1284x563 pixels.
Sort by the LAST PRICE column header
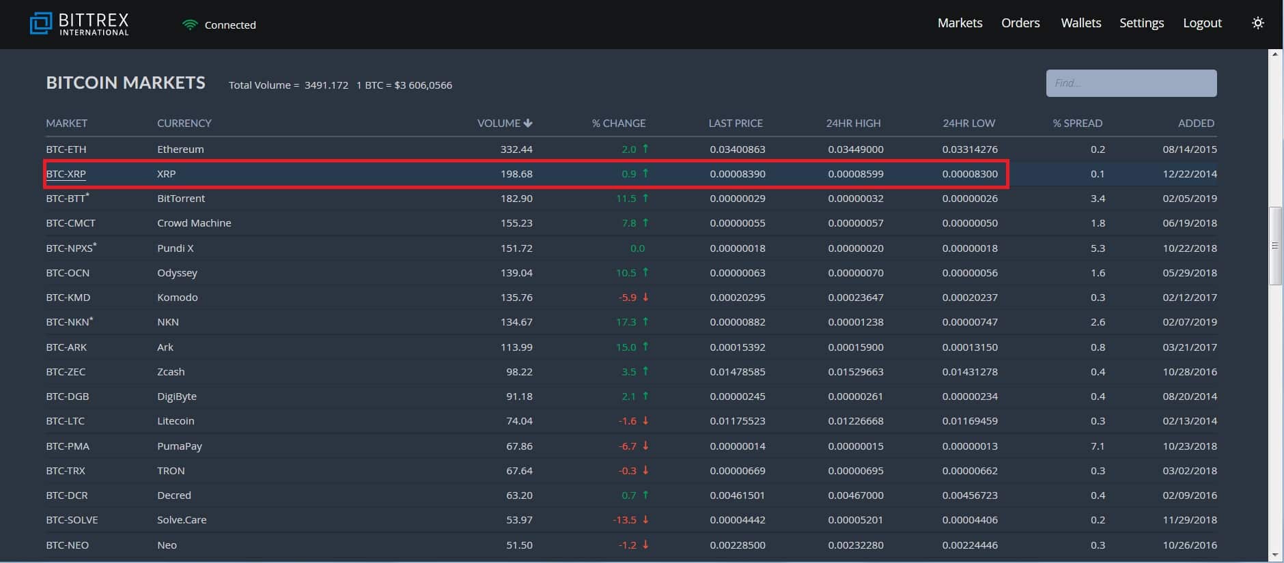pos(736,124)
